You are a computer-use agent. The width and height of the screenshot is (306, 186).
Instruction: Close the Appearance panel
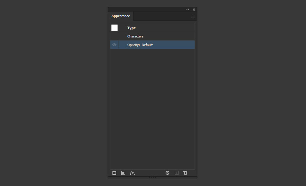click(x=194, y=10)
